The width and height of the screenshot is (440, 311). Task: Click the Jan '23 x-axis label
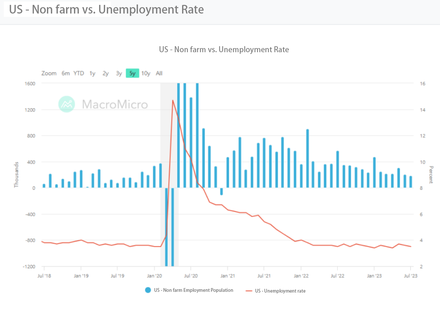[374, 276]
